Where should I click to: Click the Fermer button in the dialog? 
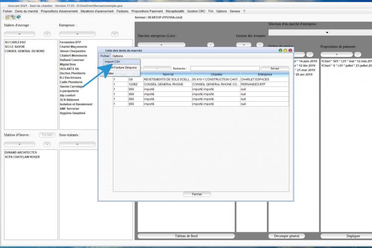197,194
